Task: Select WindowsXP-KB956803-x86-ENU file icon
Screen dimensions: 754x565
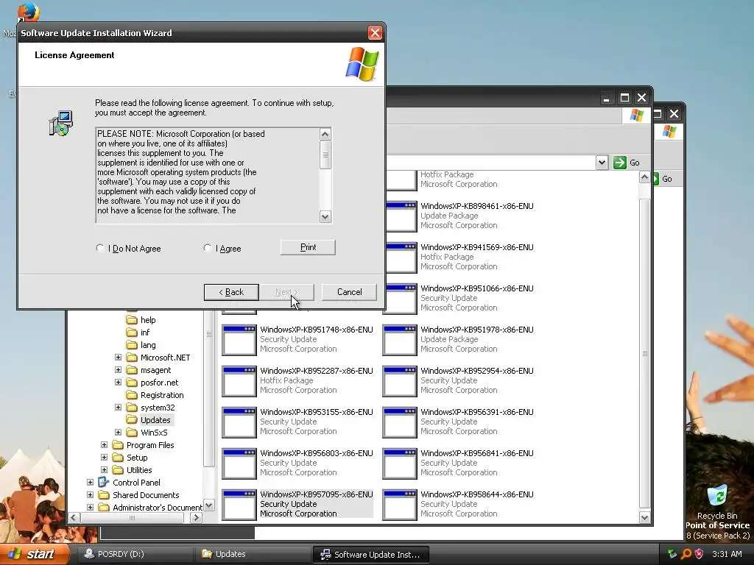Action: (x=239, y=464)
